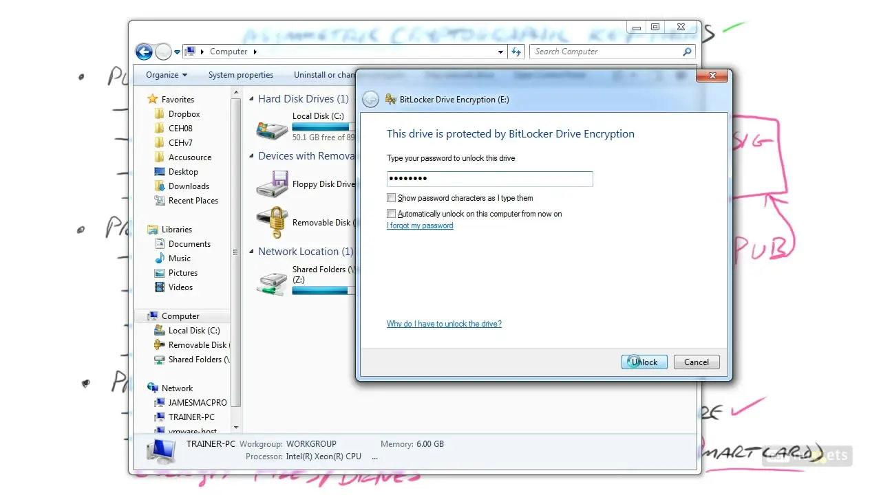Select Computer in navigation pane
Screen dimensions: 881x495
180,316
